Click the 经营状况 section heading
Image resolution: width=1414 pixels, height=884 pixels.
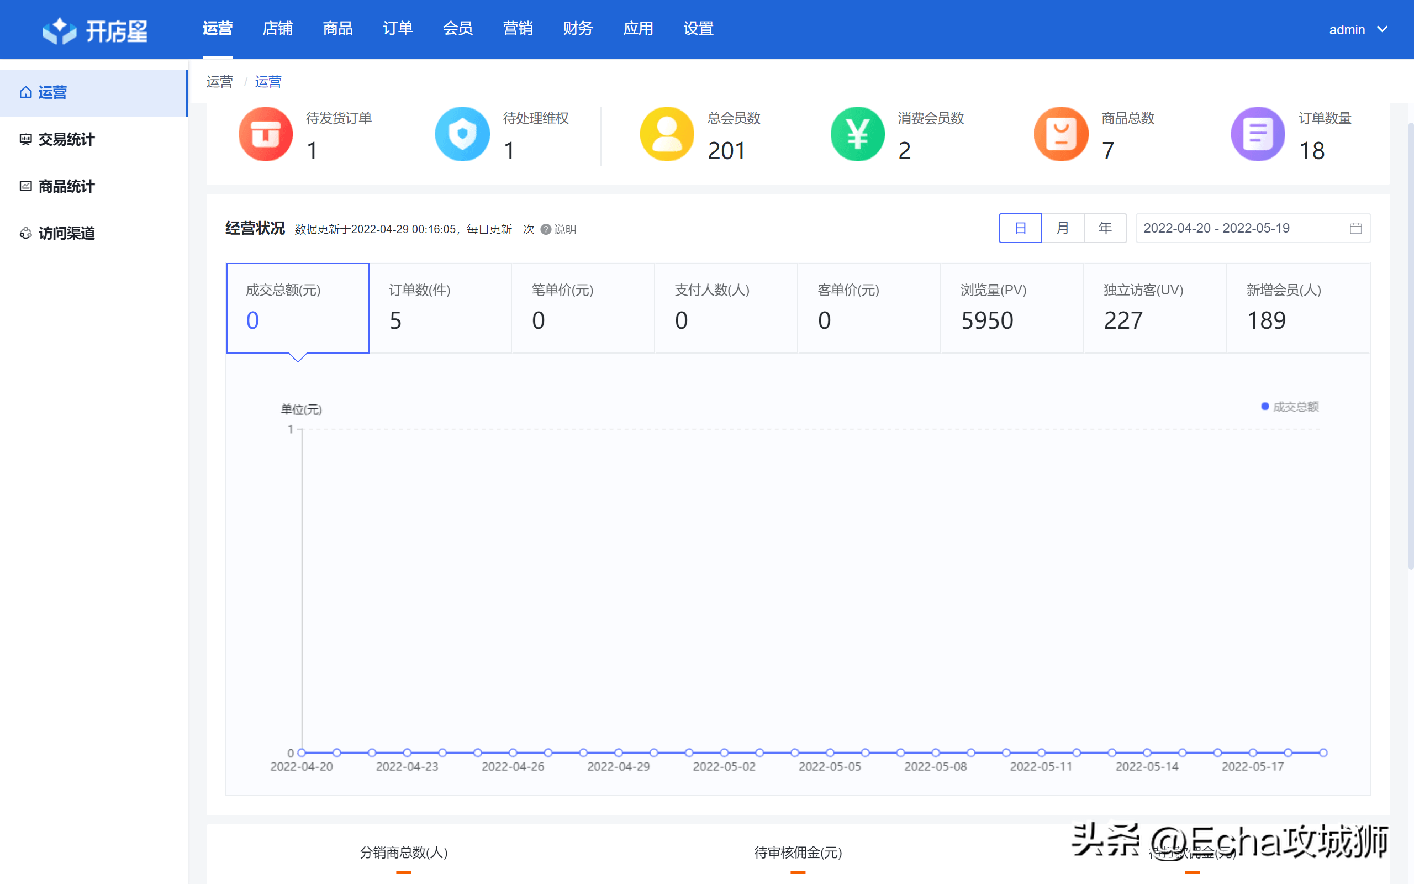coord(255,228)
